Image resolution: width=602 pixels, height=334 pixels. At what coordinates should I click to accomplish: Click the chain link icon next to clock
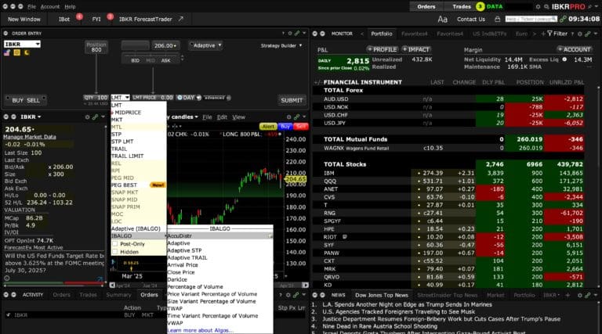pos(563,19)
